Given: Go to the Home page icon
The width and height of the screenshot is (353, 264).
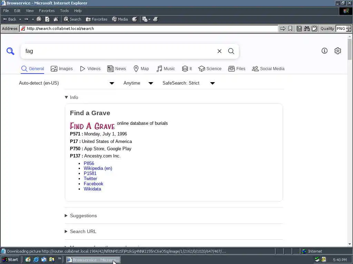Looking at the screenshot, I should (56, 19).
